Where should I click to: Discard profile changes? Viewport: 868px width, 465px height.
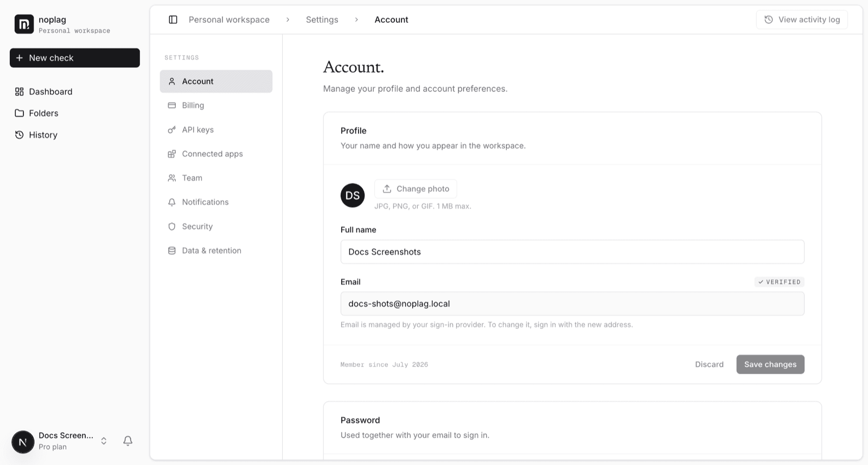point(709,365)
